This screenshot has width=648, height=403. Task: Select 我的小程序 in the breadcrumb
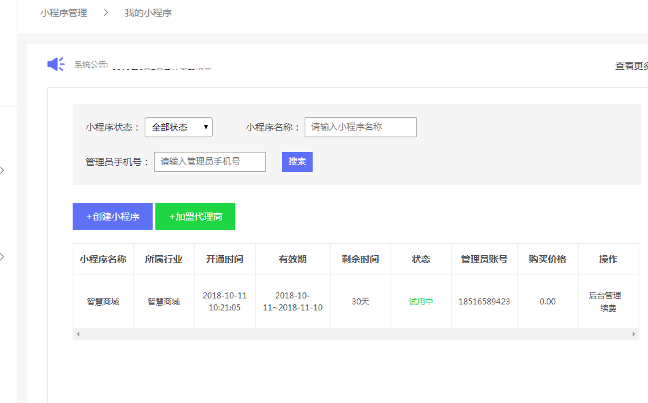[x=148, y=13]
